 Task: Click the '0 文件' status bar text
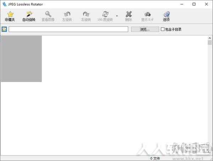pos(155,159)
